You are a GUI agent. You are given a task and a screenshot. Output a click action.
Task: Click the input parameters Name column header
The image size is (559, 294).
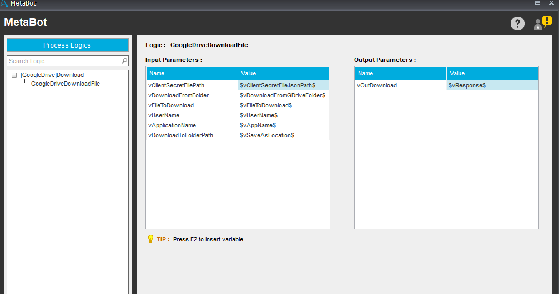192,73
